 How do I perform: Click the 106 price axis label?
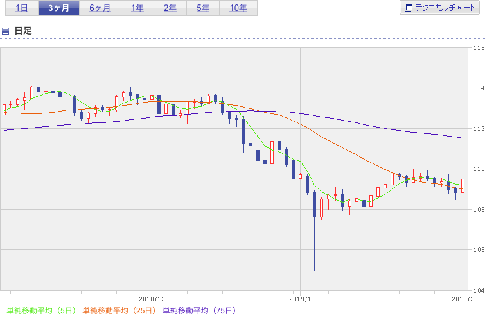[479, 250]
